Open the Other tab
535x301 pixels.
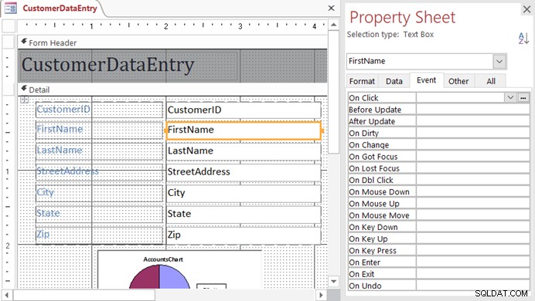coord(458,81)
